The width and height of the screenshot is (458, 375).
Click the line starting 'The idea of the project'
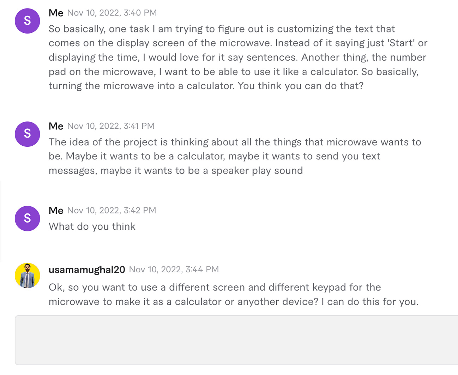coord(235,142)
